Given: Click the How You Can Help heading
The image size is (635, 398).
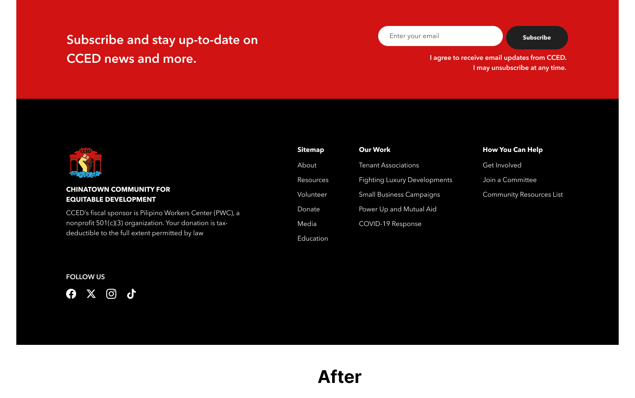Looking at the screenshot, I should [513, 150].
